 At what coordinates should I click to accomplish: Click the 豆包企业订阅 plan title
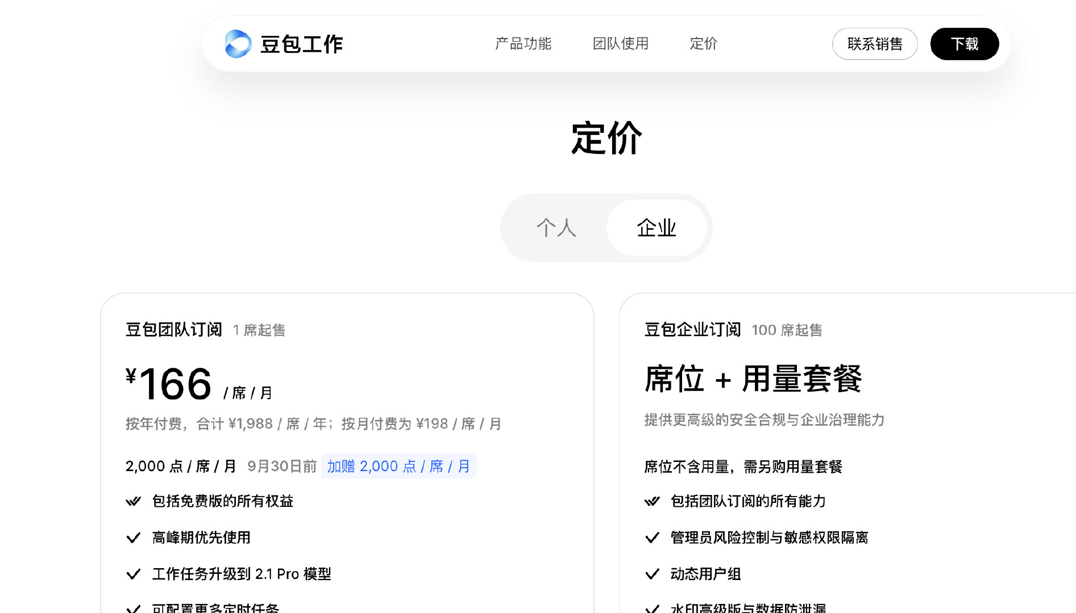click(692, 329)
